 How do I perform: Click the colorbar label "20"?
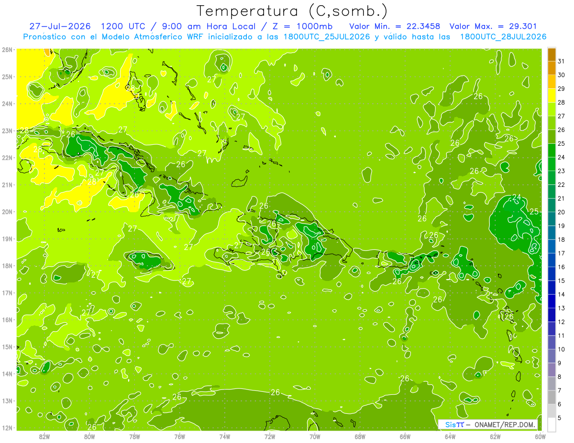click(x=561, y=212)
